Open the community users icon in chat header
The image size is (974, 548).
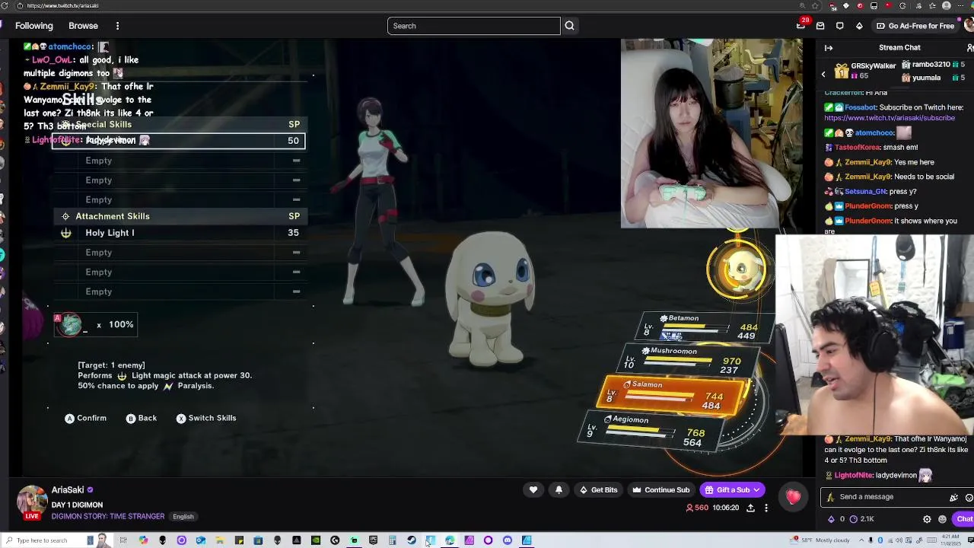(969, 48)
